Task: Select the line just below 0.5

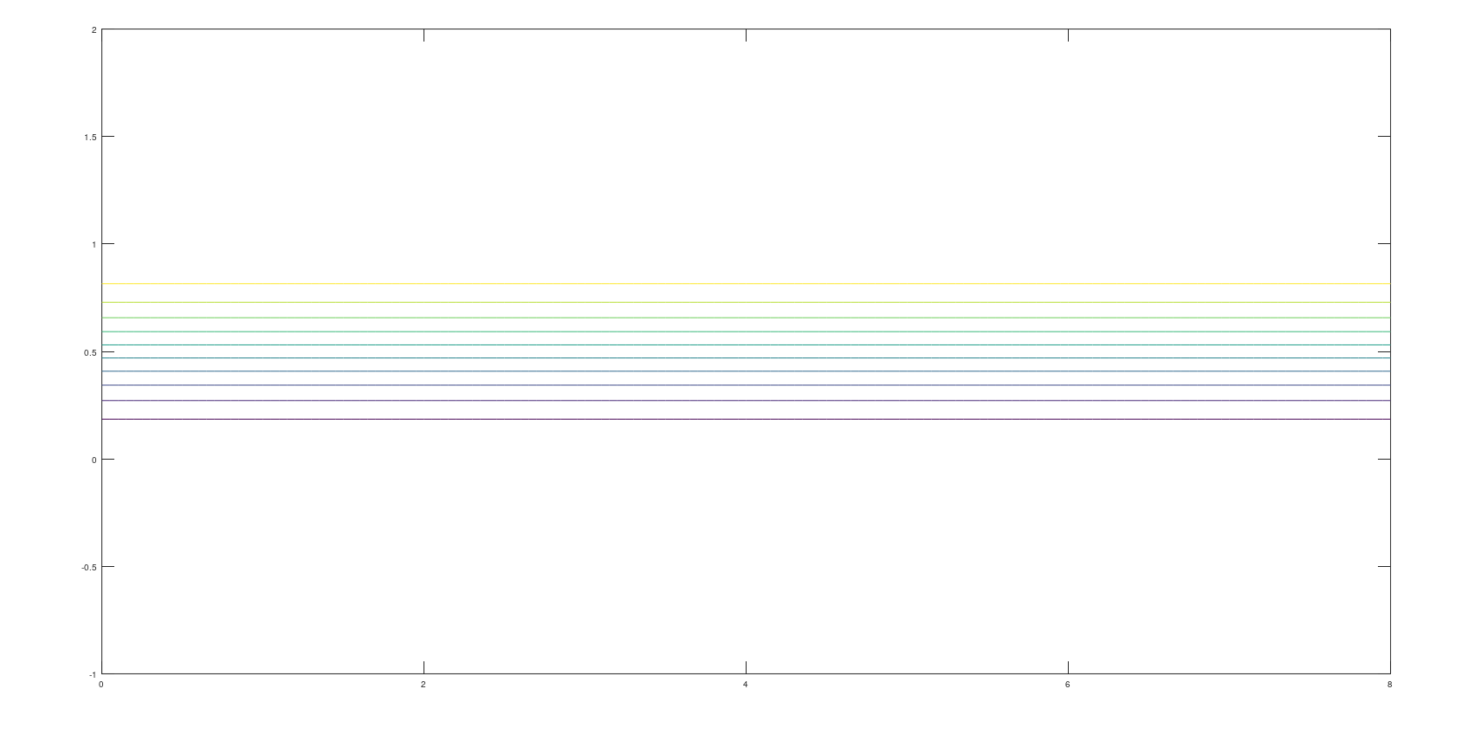Action: pyautogui.click(x=745, y=358)
